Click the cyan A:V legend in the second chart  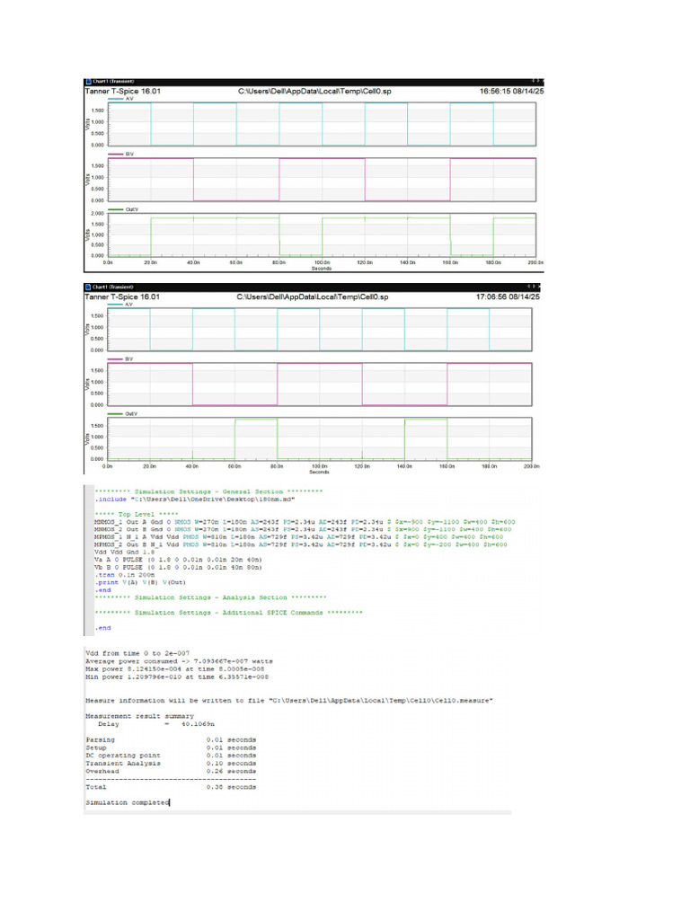coord(120,304)
